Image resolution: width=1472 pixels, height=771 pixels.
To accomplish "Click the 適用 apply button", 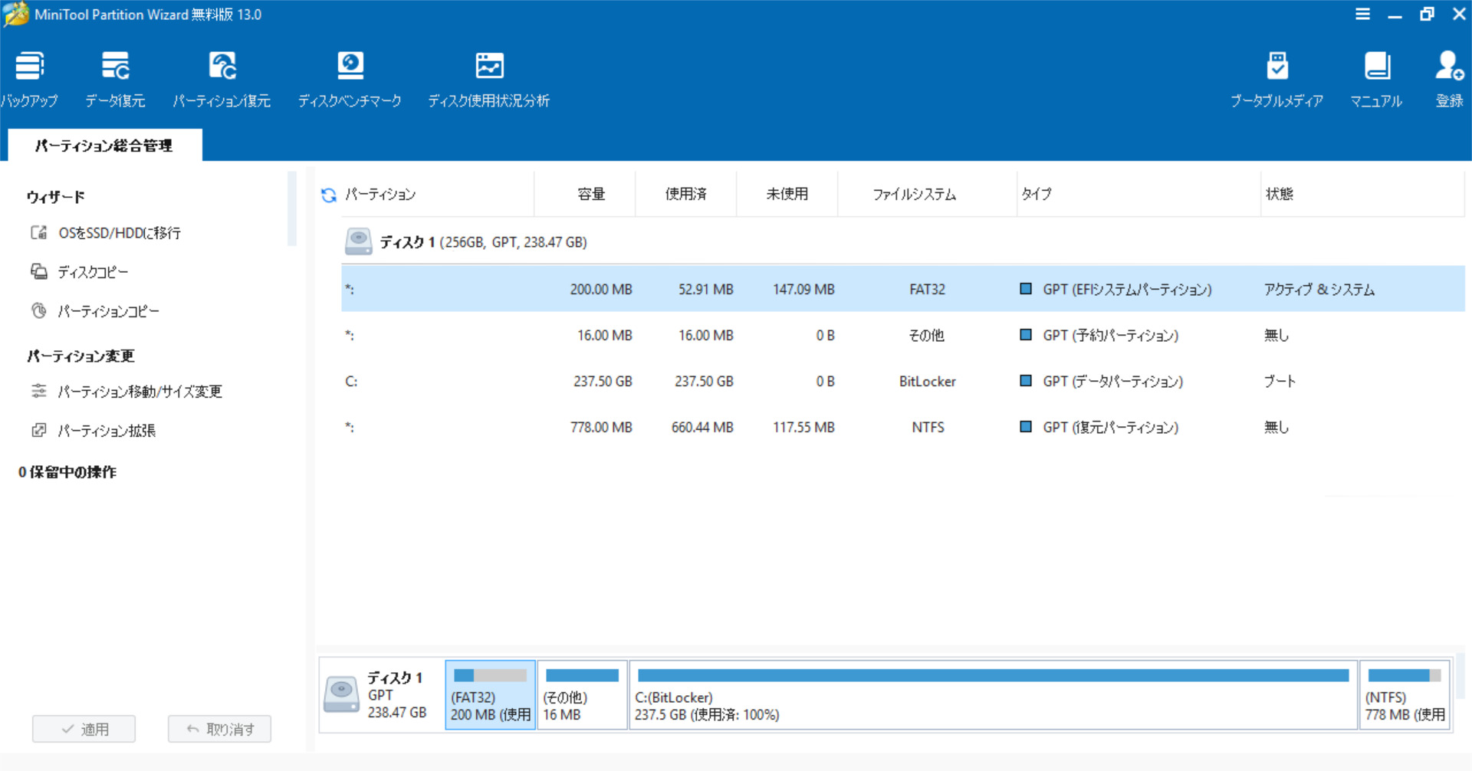I will click(x=84, y=729).
